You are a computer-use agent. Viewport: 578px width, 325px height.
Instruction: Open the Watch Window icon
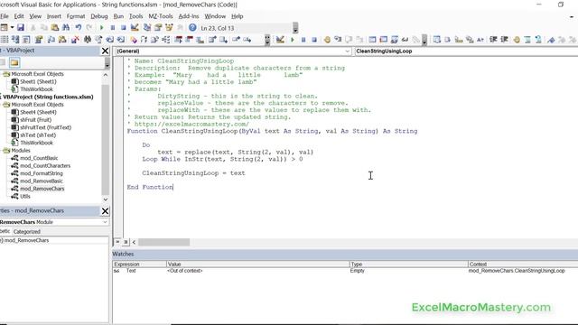(395, 40)
